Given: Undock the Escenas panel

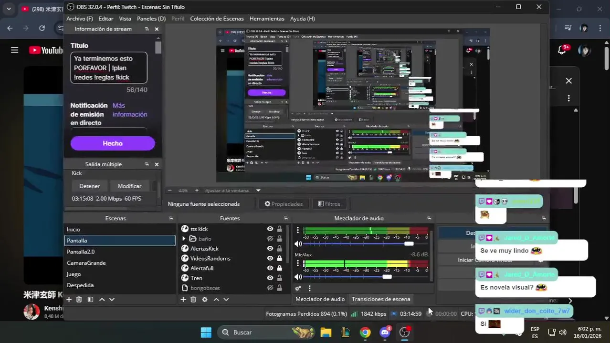Looking at the screenshot, I should pyautogui.click(x=171, y=218).
